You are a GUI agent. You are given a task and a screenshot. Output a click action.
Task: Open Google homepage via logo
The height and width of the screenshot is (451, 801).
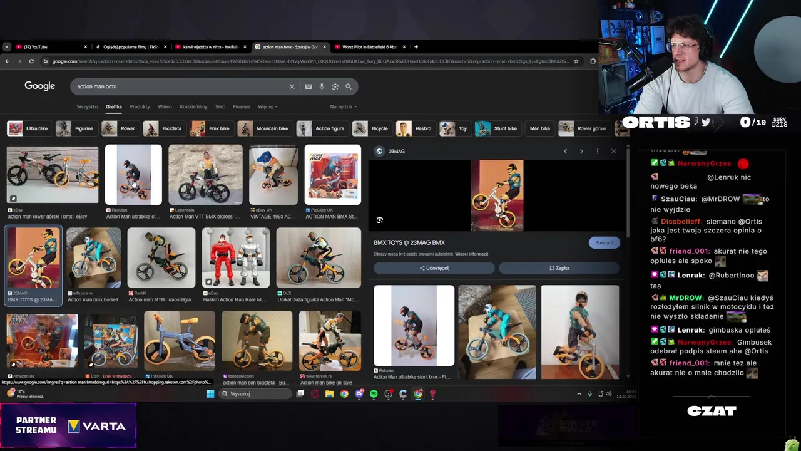[39, 86]
